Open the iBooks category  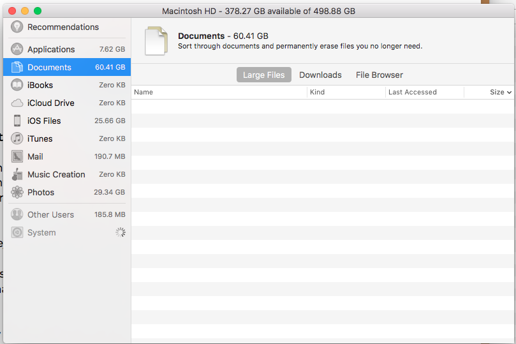tap(40, 85)
